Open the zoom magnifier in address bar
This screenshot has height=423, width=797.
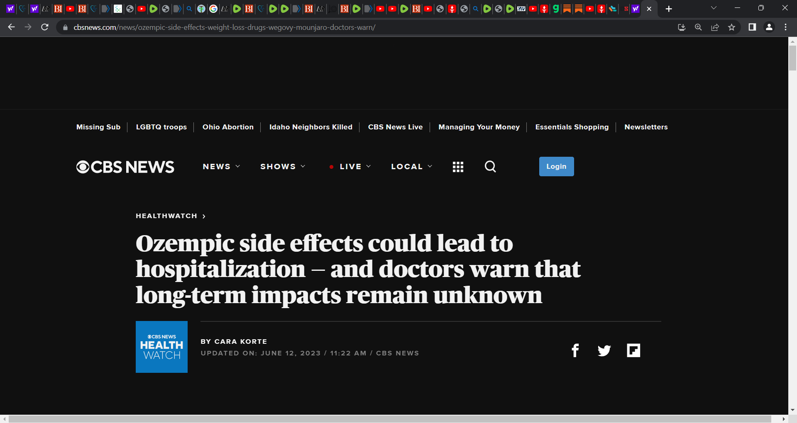pyautogui.click(x=698, y=27)
